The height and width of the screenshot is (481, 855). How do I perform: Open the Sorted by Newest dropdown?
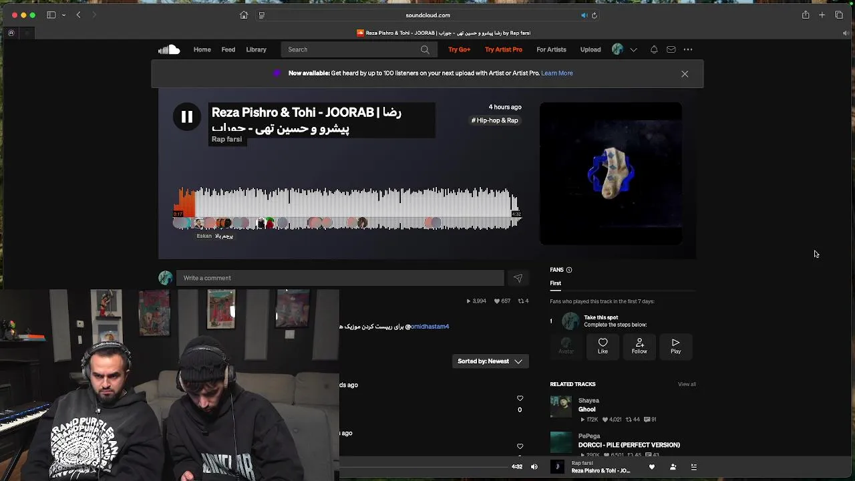[x=490, y=361]
